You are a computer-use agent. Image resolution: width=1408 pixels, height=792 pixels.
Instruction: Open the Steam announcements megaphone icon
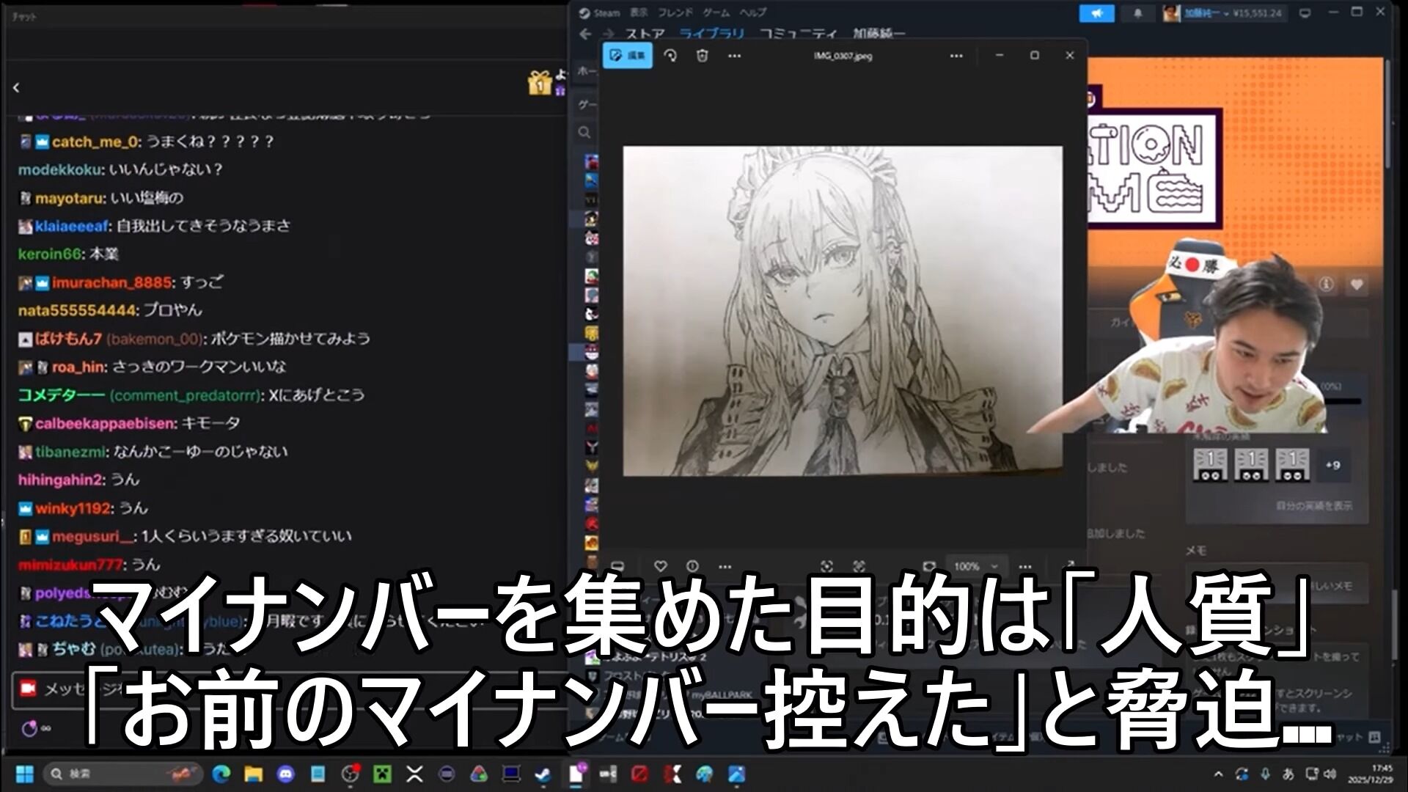click(1096, 13)
